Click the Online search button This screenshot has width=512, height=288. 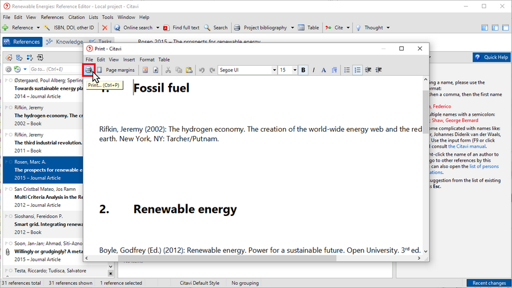[x=133, y=28]
